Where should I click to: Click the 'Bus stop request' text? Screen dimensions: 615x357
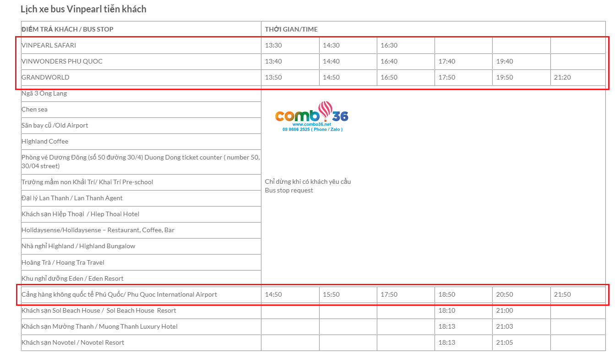(289, 190)
